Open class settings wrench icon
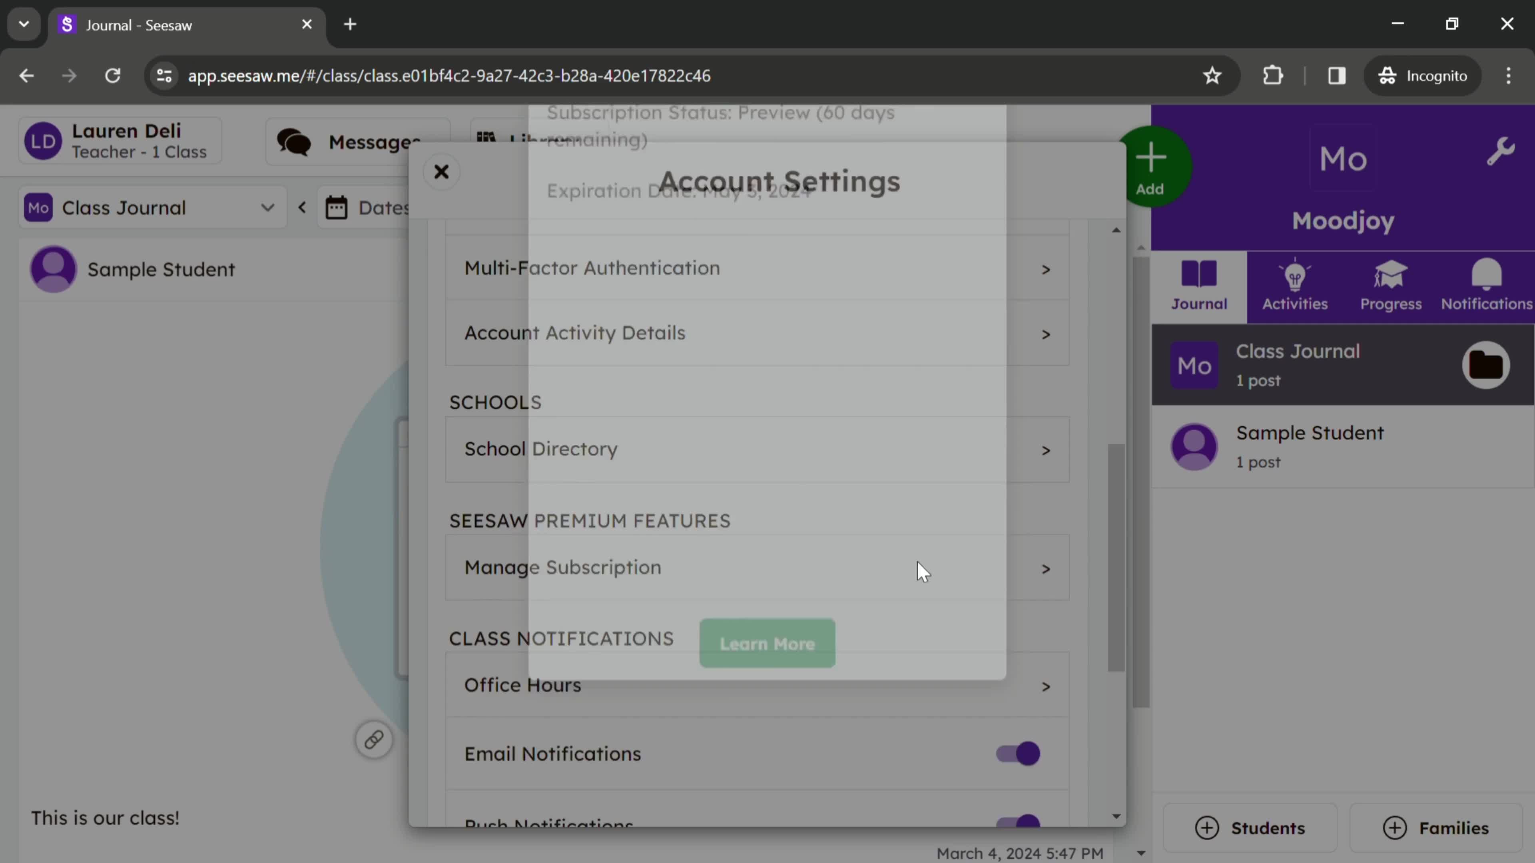This screenshot has height=863, width=1535. point(1500,151)
